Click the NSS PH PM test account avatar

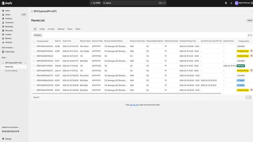(236, 3)
